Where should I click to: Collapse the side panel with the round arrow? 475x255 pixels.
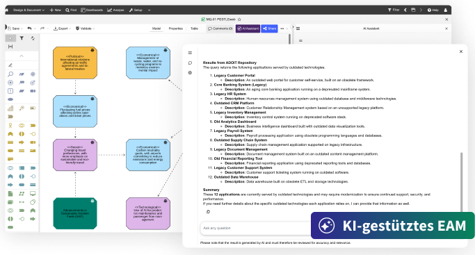tap(293, 27)
